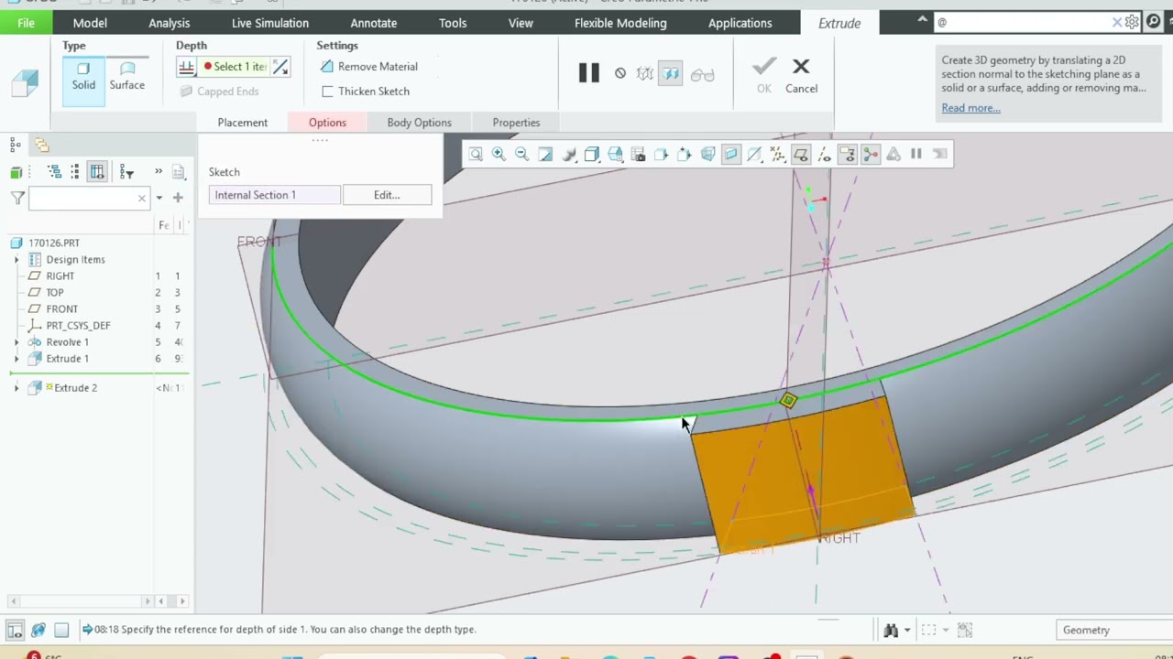
Task: Open the Geometry selection filter dropdown
Action: 1114,630
